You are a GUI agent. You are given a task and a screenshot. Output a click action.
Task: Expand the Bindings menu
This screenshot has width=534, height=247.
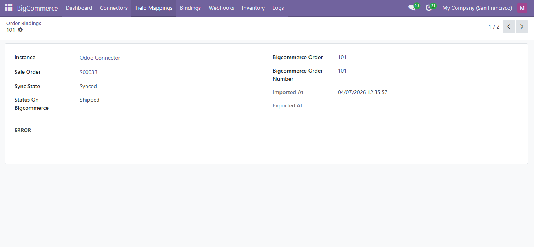coord(190,8)
